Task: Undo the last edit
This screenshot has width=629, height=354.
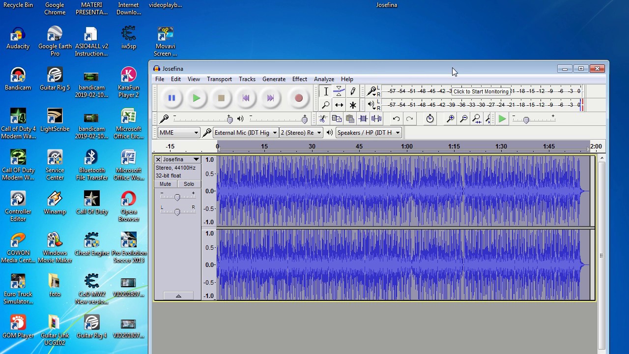Action: click(x=396, y=118)
